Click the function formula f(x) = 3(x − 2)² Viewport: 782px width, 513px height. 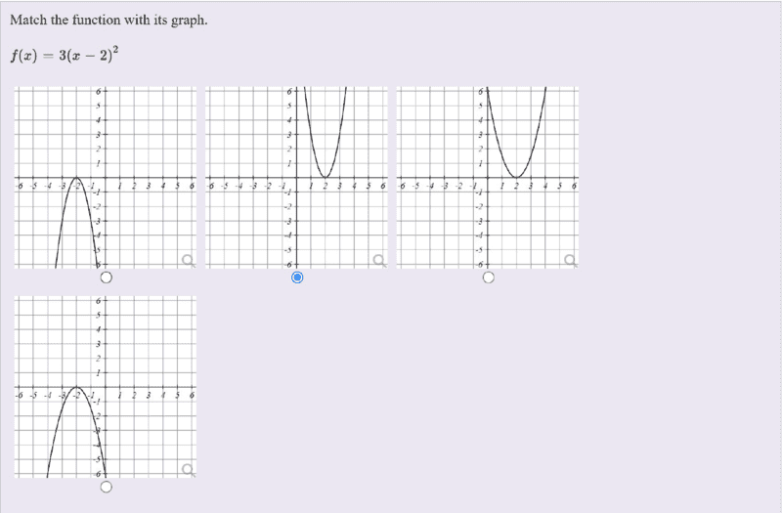coord(65,55)
